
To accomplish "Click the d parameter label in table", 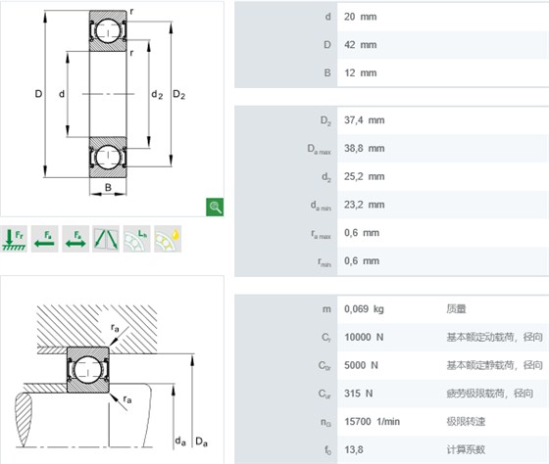I will (327, 17).
